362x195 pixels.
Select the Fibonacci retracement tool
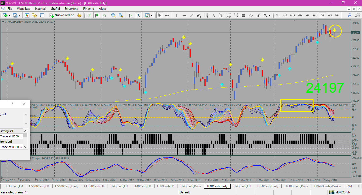[206, 15]
